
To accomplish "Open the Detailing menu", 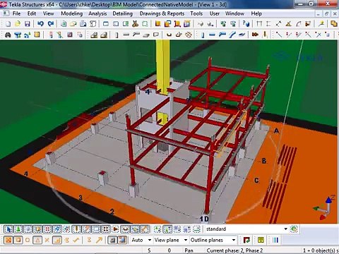I will click(122, 13).
